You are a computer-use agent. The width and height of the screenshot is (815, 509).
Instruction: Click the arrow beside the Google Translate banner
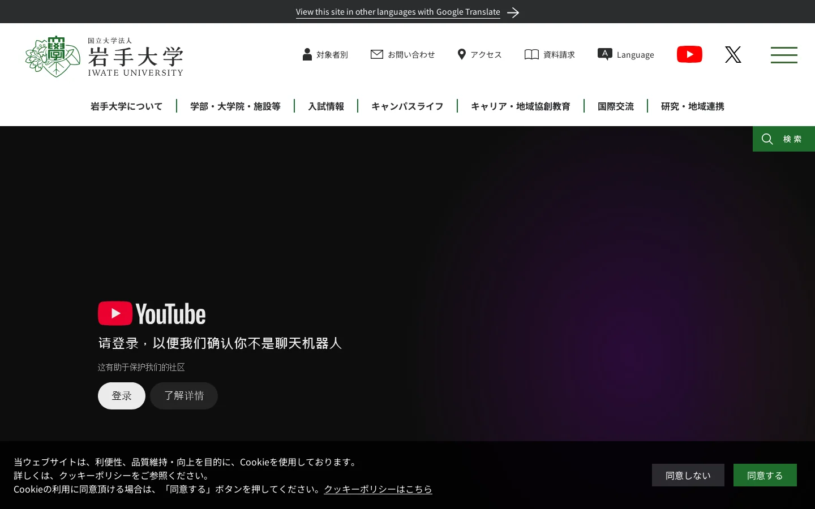click(513, 12)
